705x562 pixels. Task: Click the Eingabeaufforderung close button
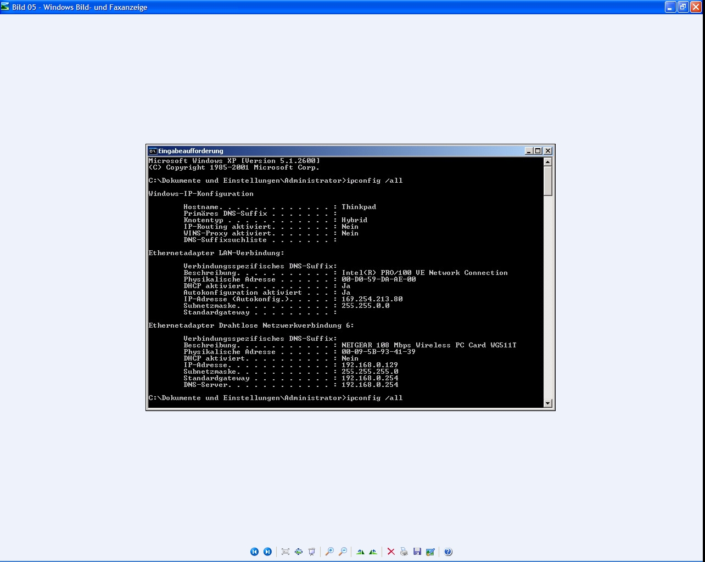(x=548, y=151)
